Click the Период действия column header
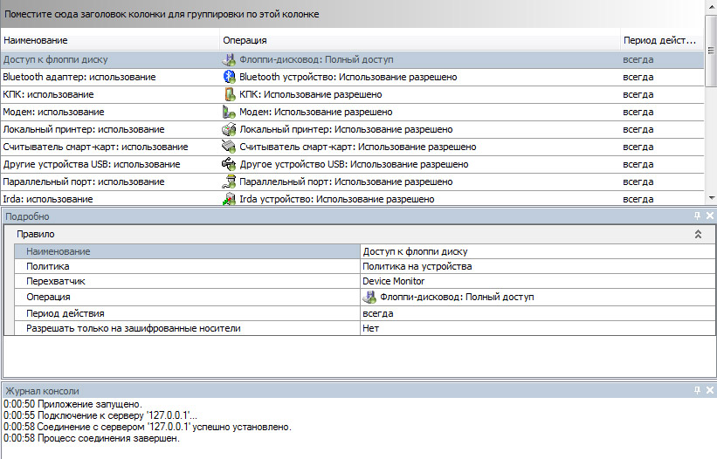The height and width of the screenshot is (459, 717). click(660, 41)
